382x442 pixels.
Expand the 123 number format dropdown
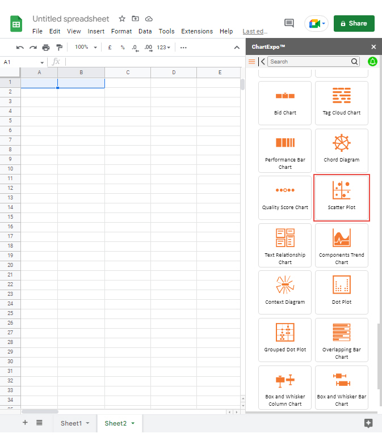click(163, 48)
